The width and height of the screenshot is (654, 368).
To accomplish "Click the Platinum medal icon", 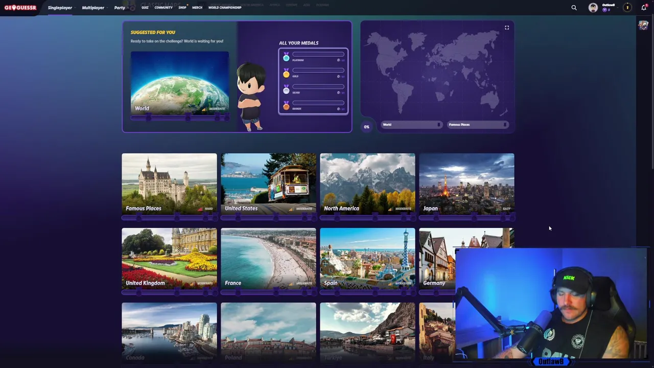I will (x=286, y=57).
